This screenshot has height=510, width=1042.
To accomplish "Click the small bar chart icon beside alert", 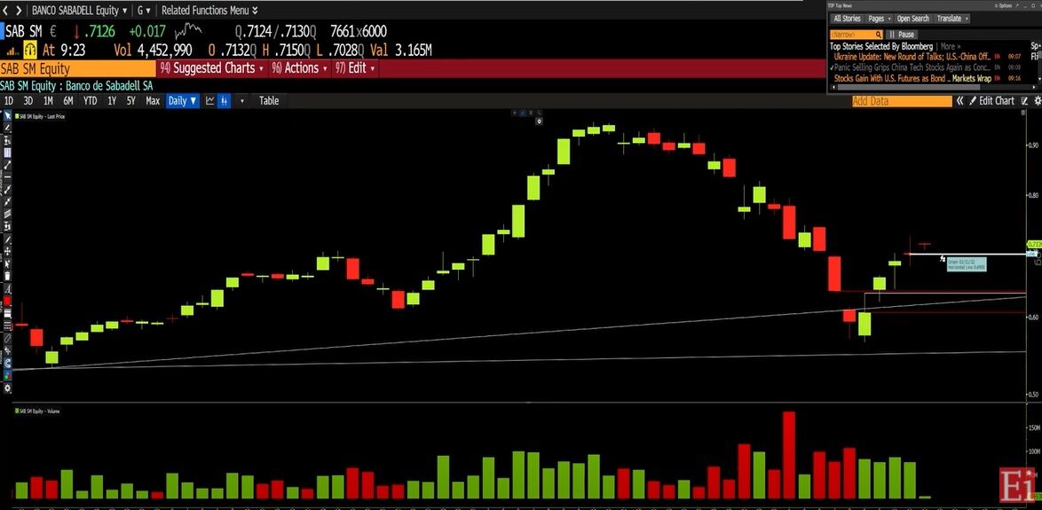I will pos(12,50).
